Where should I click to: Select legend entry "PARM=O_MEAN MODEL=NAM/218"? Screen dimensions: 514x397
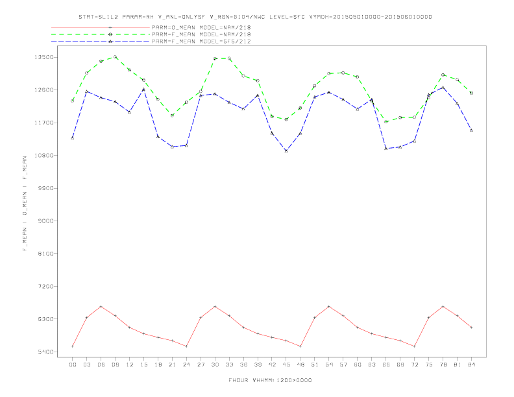tap(201, 27)
